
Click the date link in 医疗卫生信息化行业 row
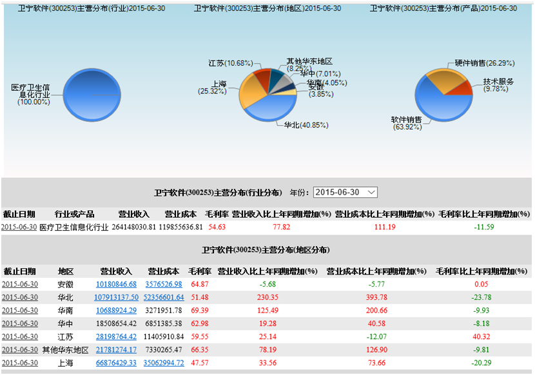(x=19, y=227)
